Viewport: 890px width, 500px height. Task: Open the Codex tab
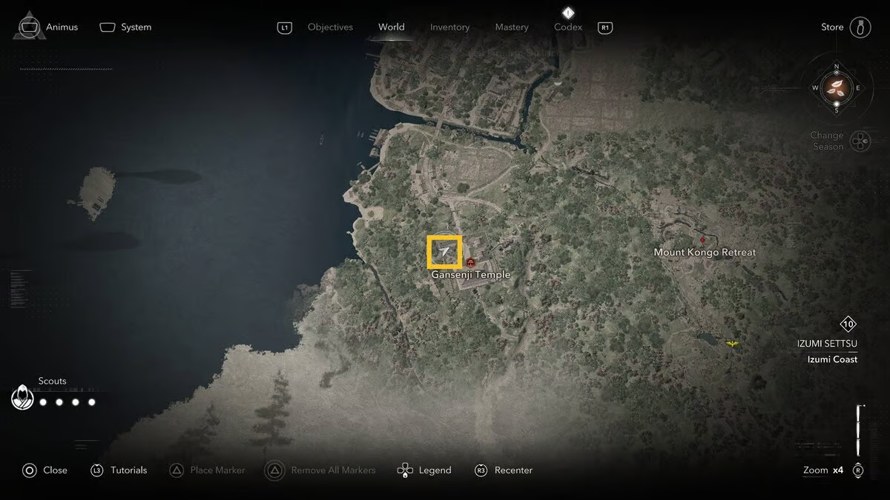point(568,27)
